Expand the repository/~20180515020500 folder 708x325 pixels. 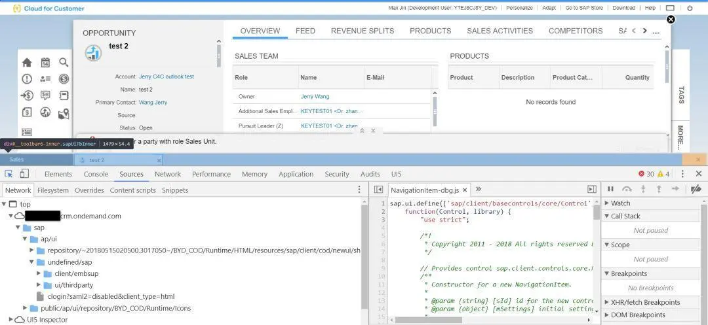32,250
